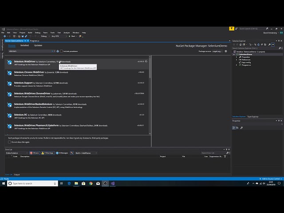Click the Alphabetical sort icon in Properties panel

click(237, 128)
